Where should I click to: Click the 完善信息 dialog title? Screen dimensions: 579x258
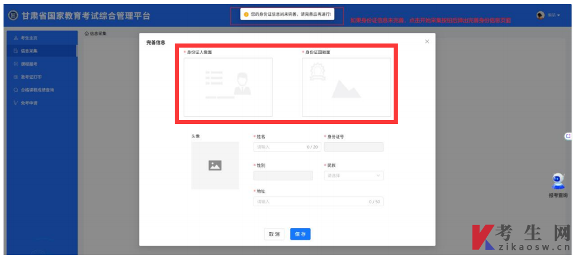pos(156,42)
